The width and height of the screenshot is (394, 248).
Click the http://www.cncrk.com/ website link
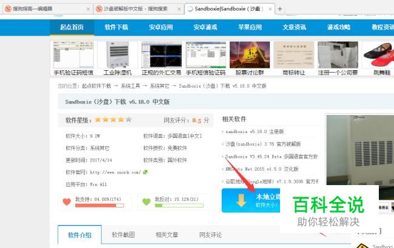[x=115, y=172]
